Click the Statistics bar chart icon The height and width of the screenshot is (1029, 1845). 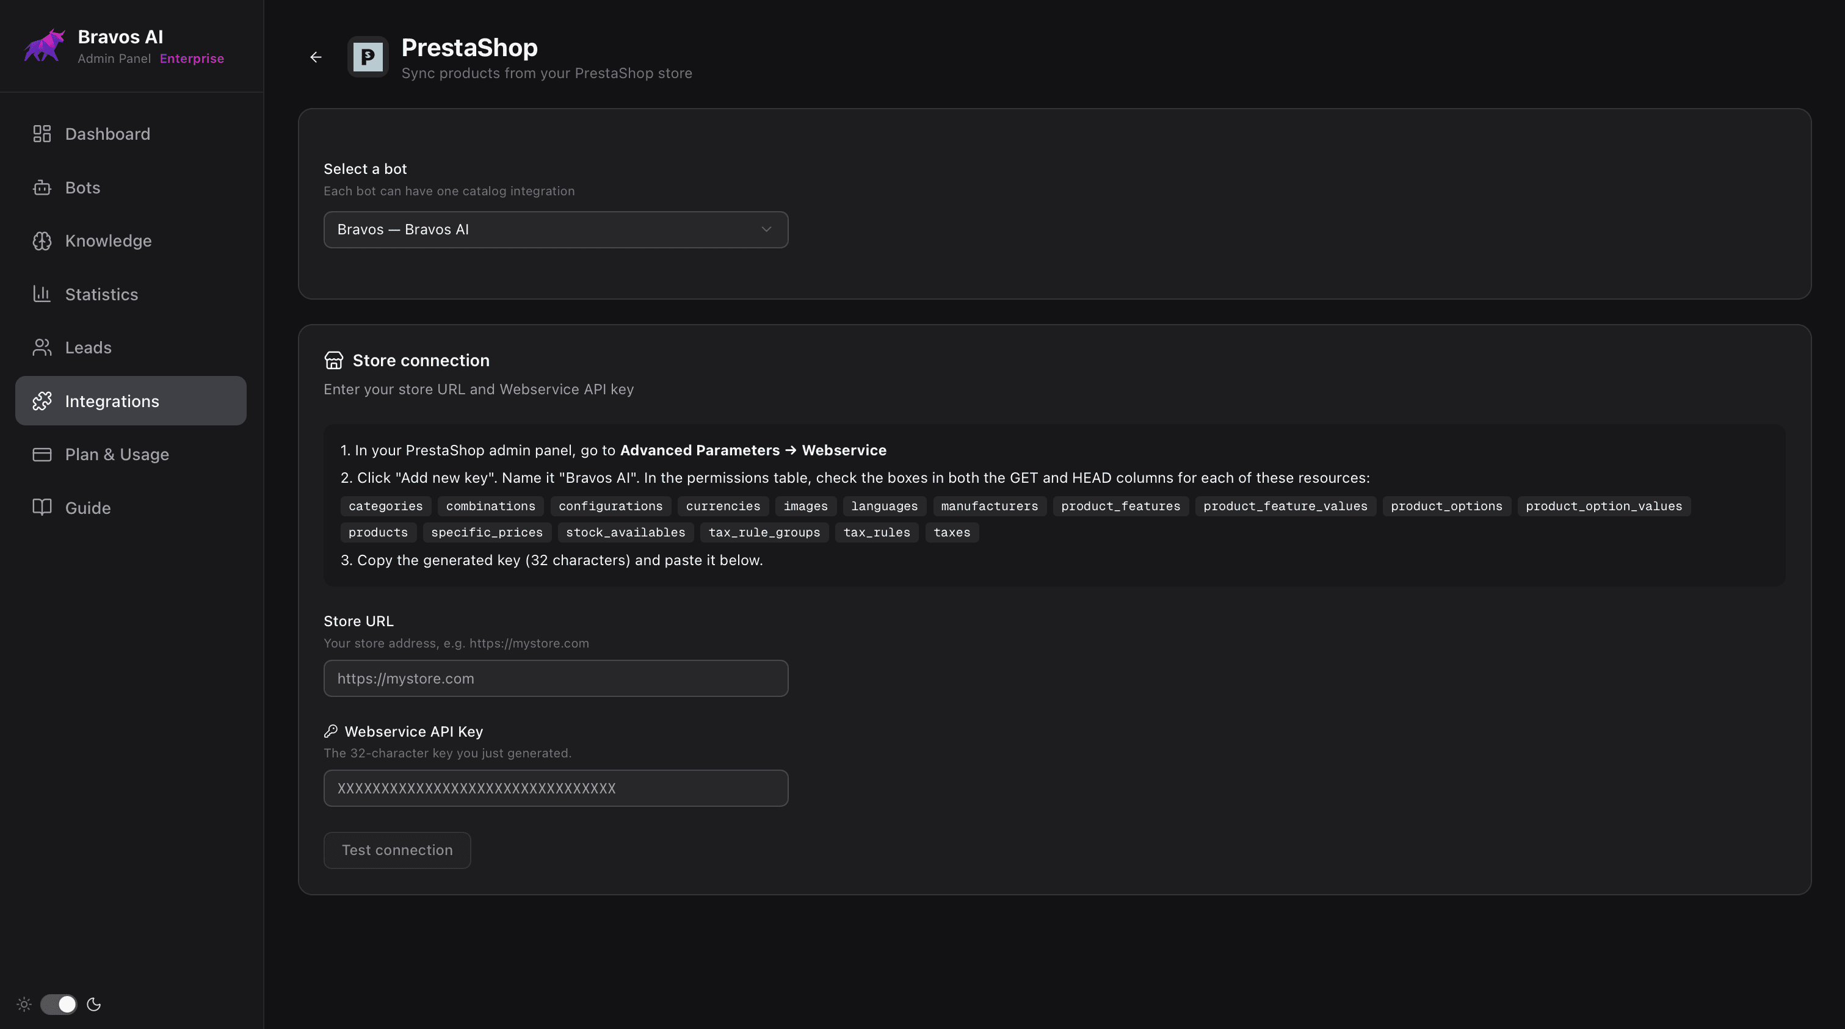tap(41, 294)
